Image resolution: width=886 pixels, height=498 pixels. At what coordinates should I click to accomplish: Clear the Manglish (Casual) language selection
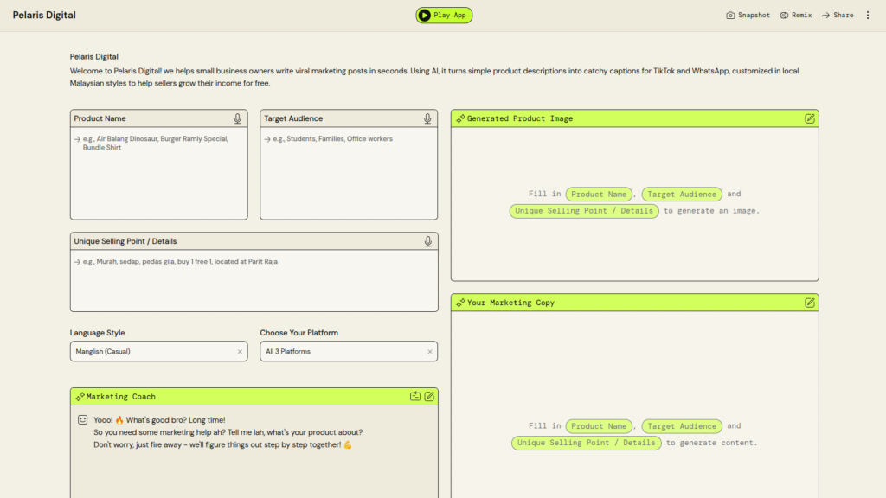pos(240,352)
